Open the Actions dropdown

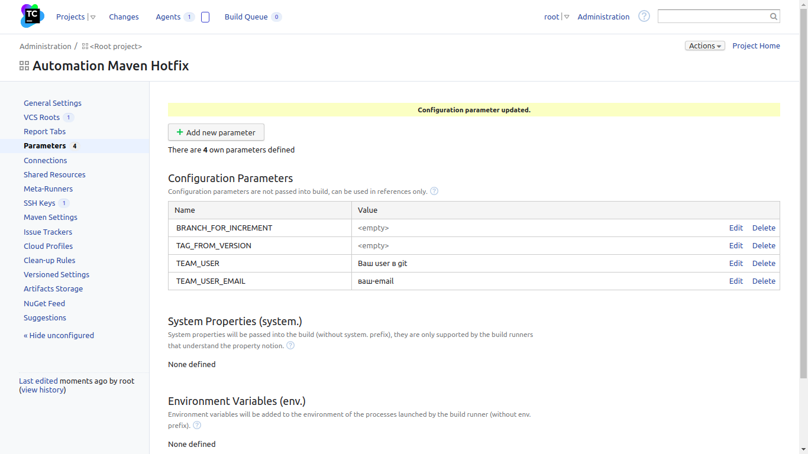[704, 46]
